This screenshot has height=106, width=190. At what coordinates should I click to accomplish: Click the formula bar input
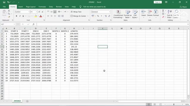coord(112,24)
